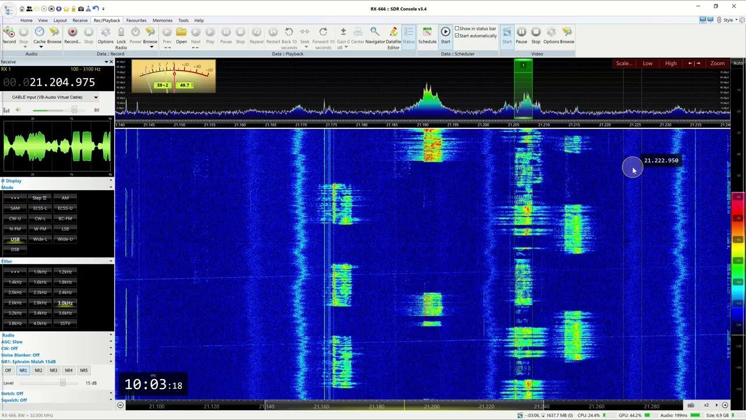Open the Navigator tool
The width and height of the screenshot is (746, 420).
pyautogui.click(x=375, y=35)
